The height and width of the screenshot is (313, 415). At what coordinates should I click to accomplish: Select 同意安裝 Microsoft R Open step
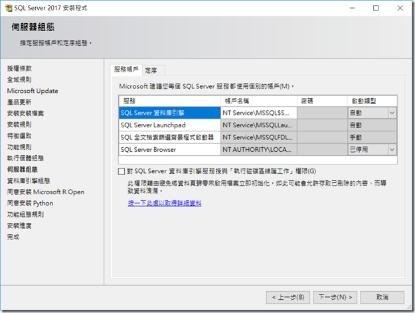(x=46, y=192)
